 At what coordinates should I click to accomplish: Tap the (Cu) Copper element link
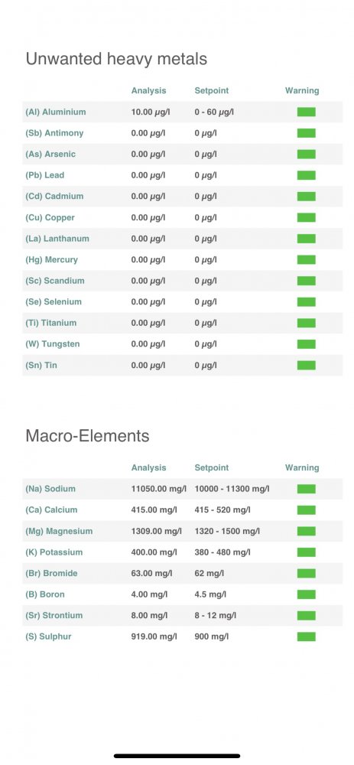coord(50,217)
